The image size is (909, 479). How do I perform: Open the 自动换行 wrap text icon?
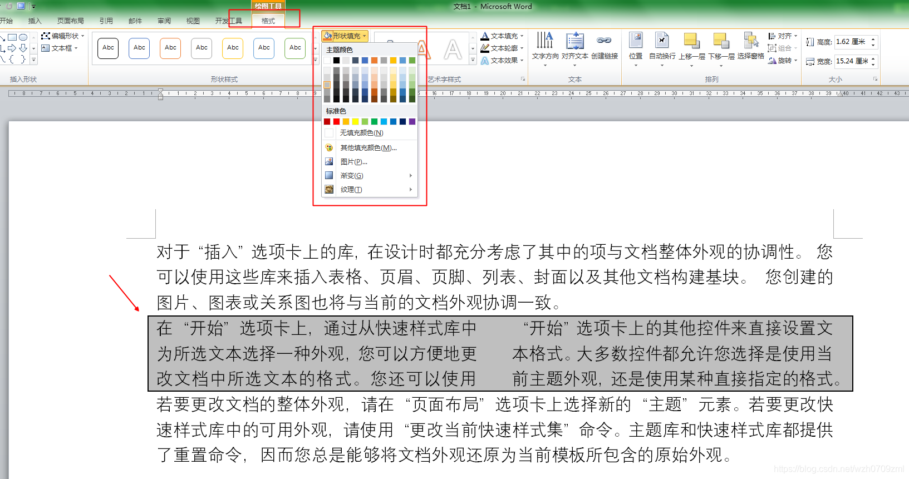662,41
